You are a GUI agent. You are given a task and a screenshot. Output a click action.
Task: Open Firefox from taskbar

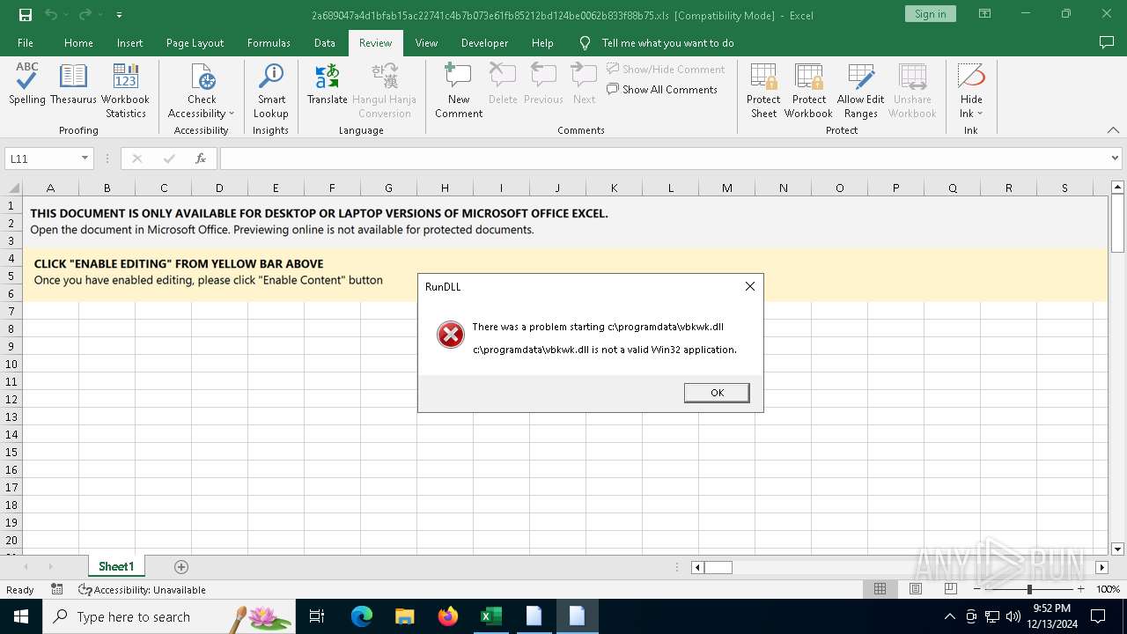pyautogui.click(x=448, y=616)
